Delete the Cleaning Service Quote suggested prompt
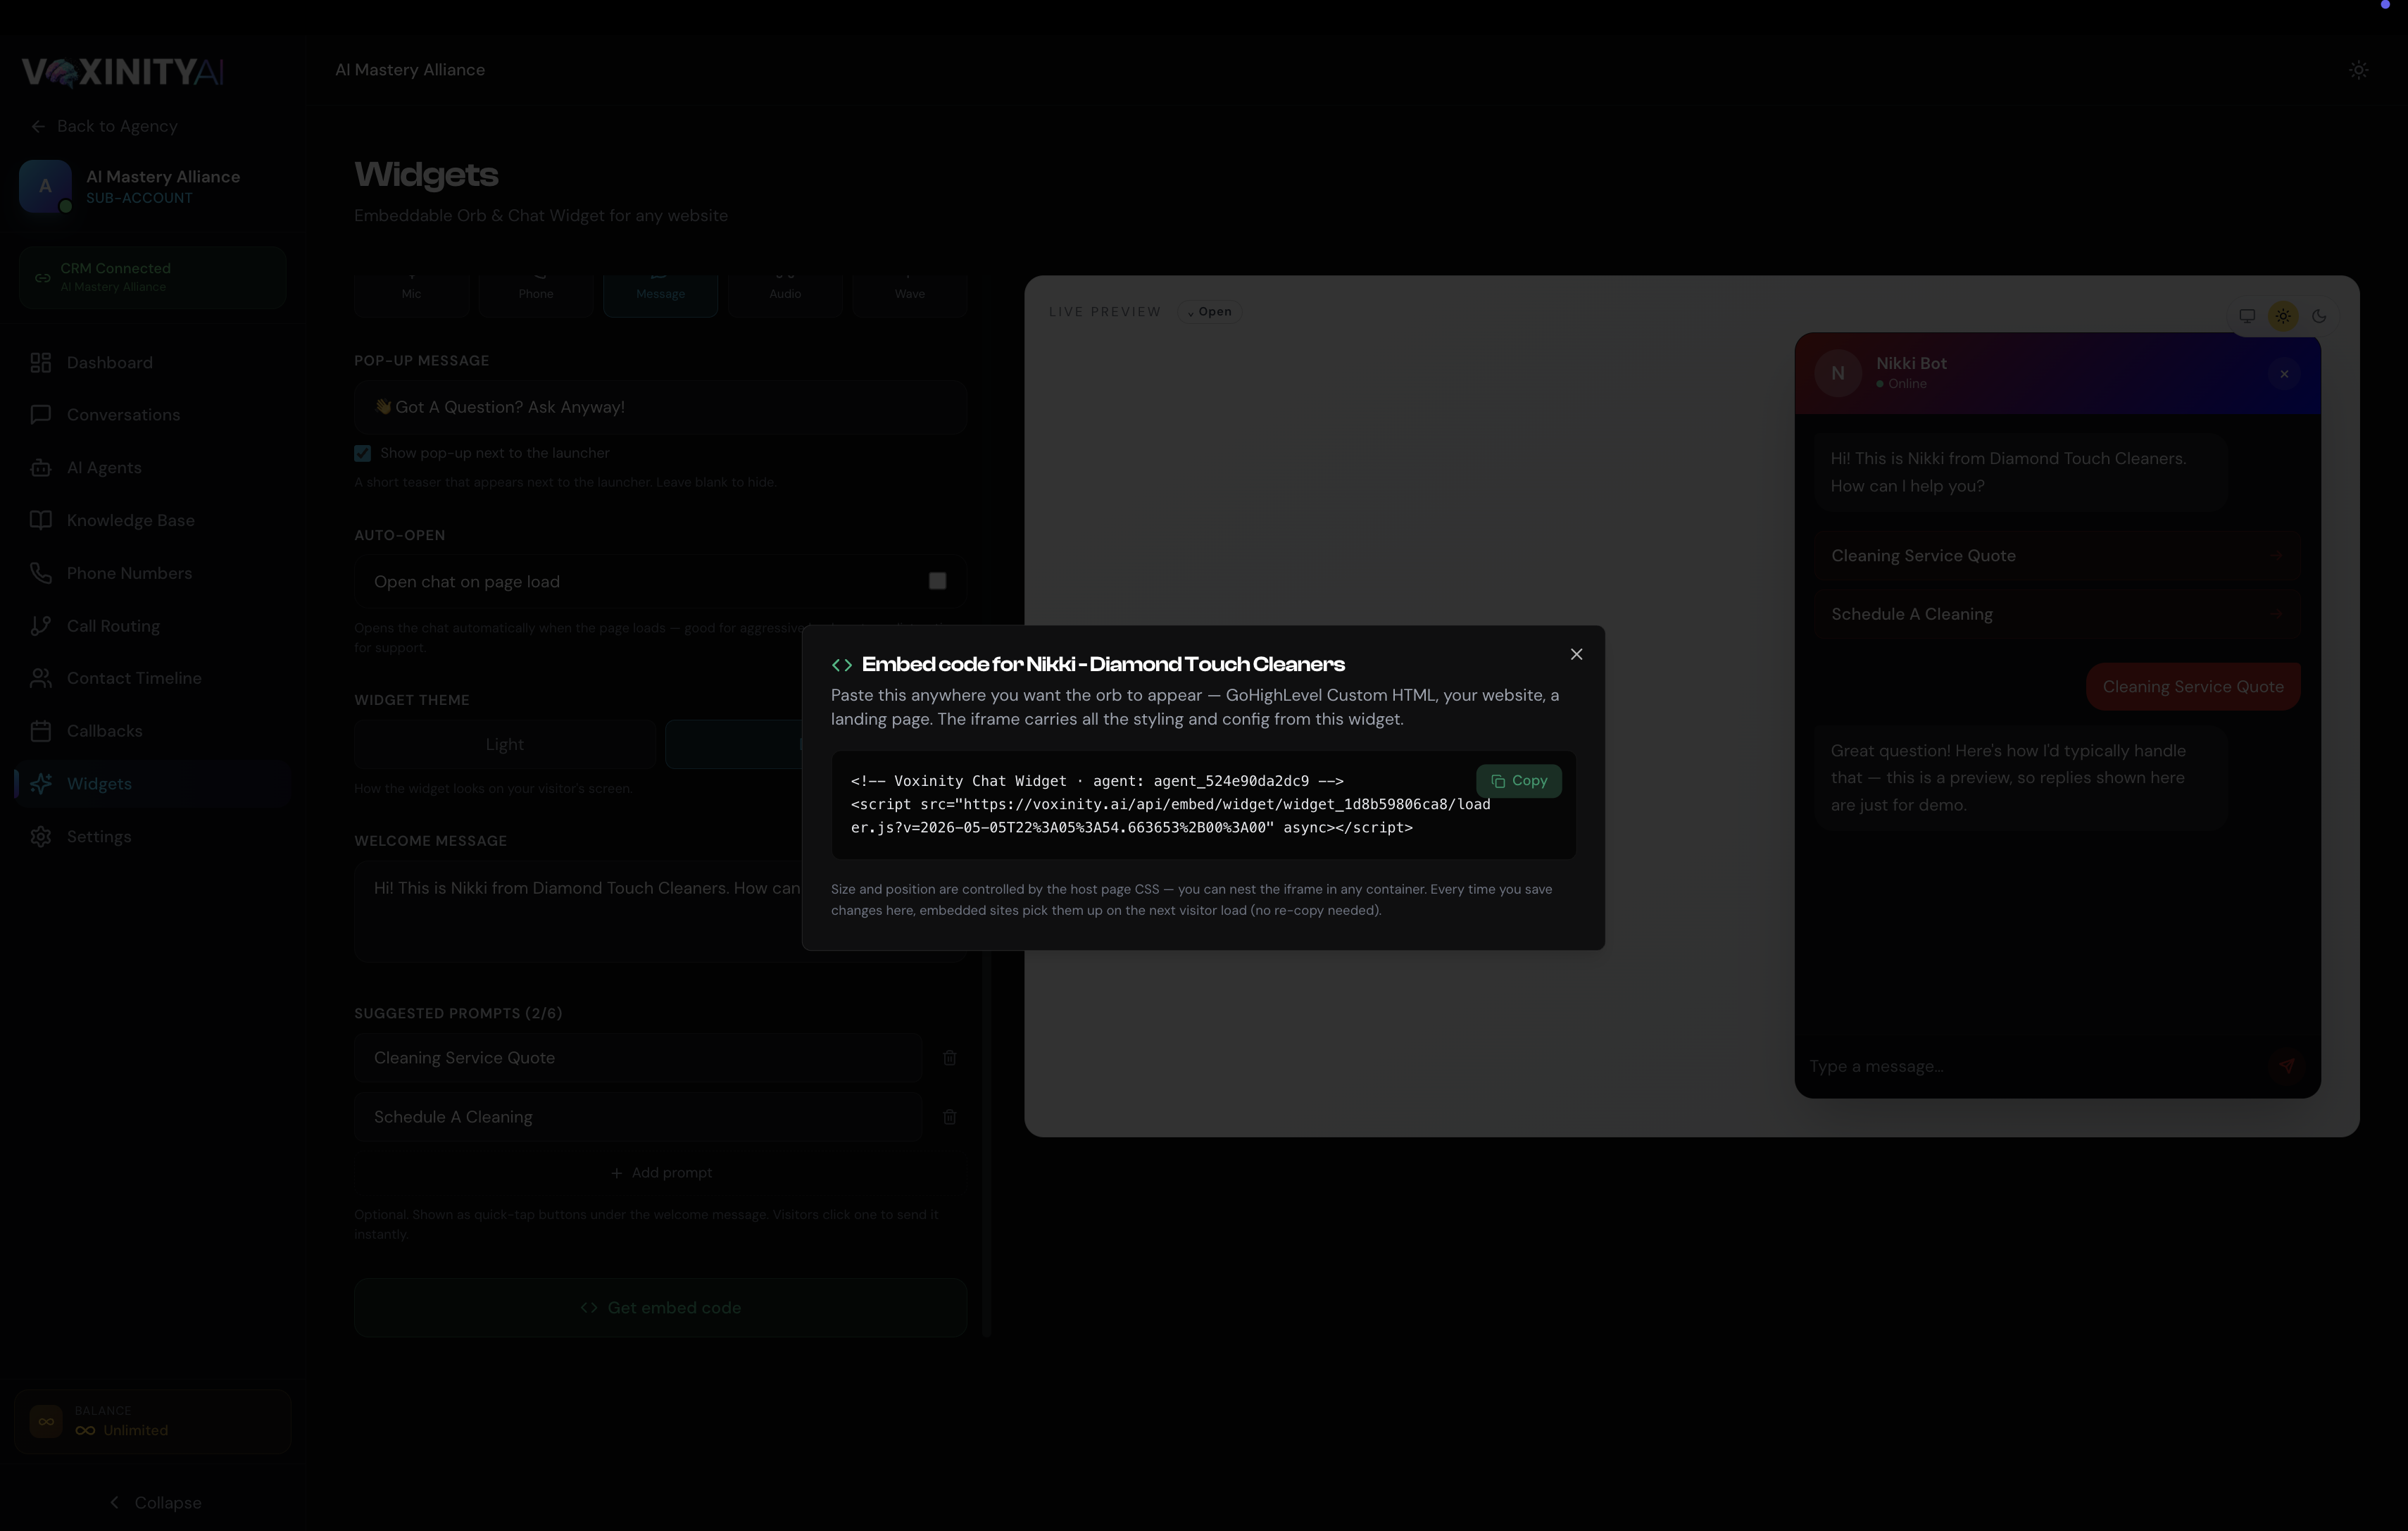 tap(949, 1058)
